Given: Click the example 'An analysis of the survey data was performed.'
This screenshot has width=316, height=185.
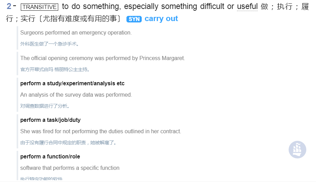Looking at the screenshot, I should [x=76, y=95].
